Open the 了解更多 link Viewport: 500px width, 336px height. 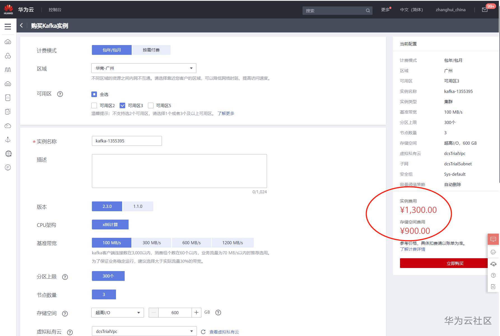226,113
